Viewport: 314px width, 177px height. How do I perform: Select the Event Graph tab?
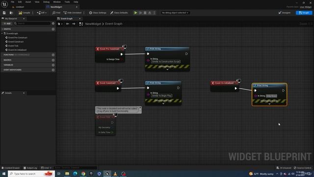[67, 19]
